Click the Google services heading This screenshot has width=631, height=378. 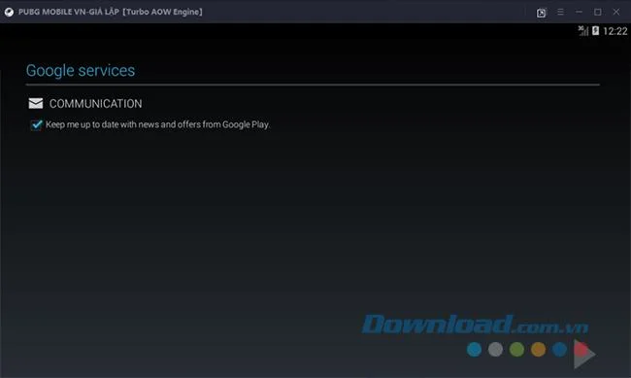81,71
